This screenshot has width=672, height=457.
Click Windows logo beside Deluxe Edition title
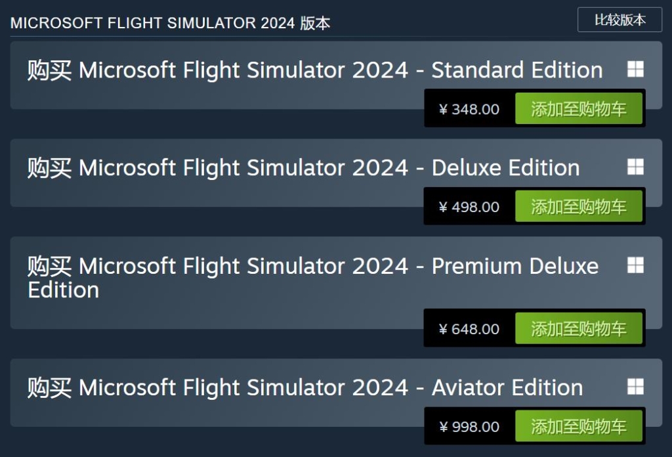[x=635, y=167]
